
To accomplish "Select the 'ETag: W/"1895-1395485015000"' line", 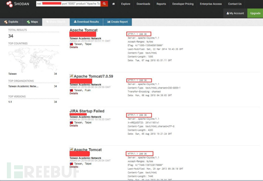I will pos(145,46).
